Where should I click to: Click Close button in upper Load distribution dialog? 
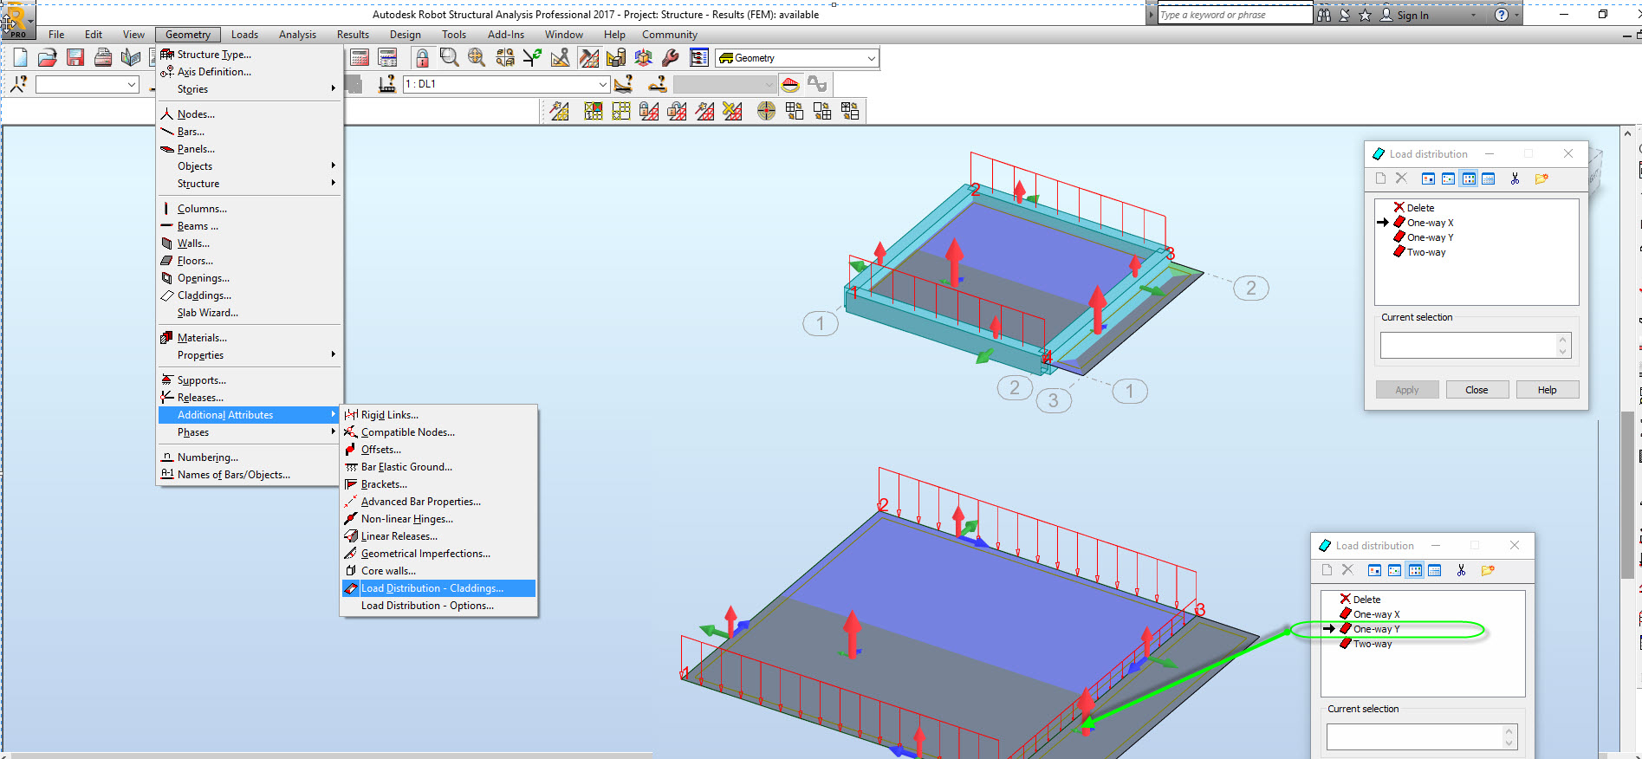[x=1477, y=390]
